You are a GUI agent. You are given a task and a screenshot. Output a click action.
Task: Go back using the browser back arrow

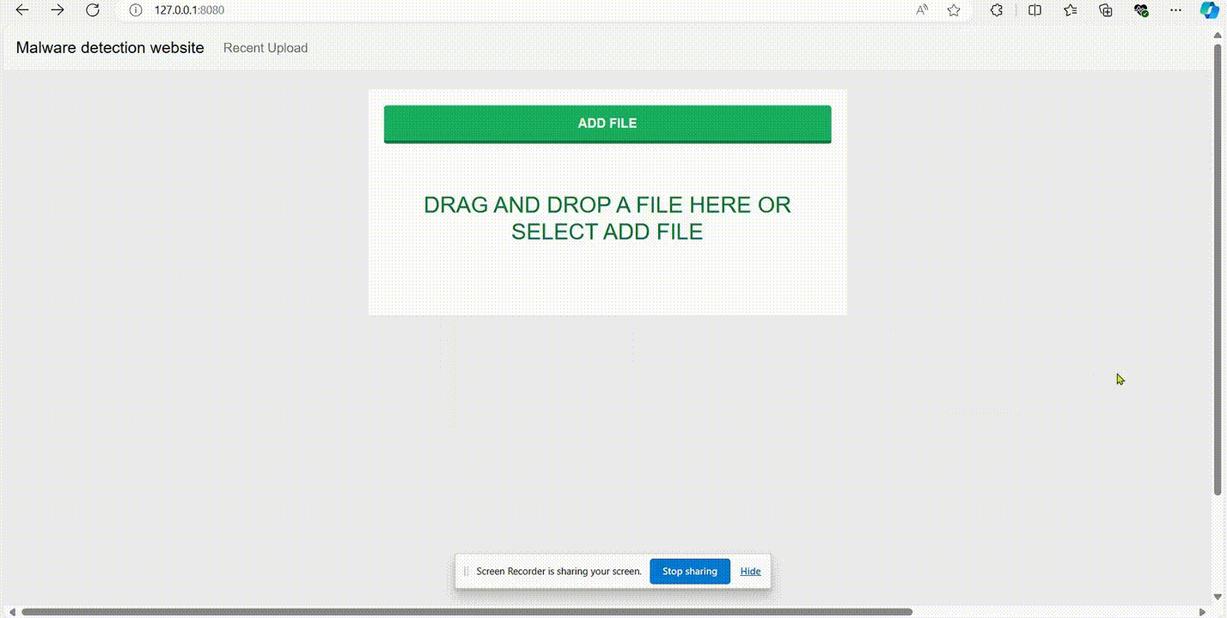click(22, 10)
